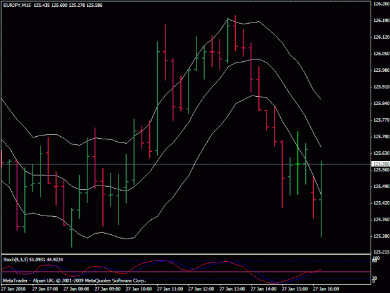The width and height of the screenshot is (390, 293).
Task: Click the 126.050 price axis label
Action: pos(381,54)
